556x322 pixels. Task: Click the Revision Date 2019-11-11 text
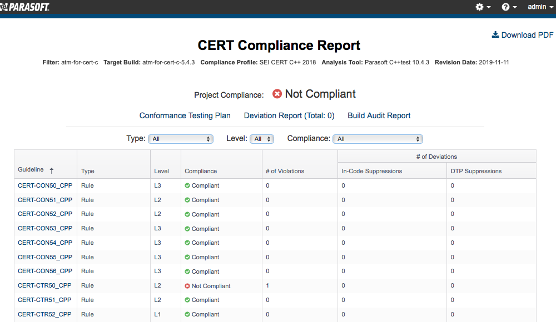coord(472,62)
